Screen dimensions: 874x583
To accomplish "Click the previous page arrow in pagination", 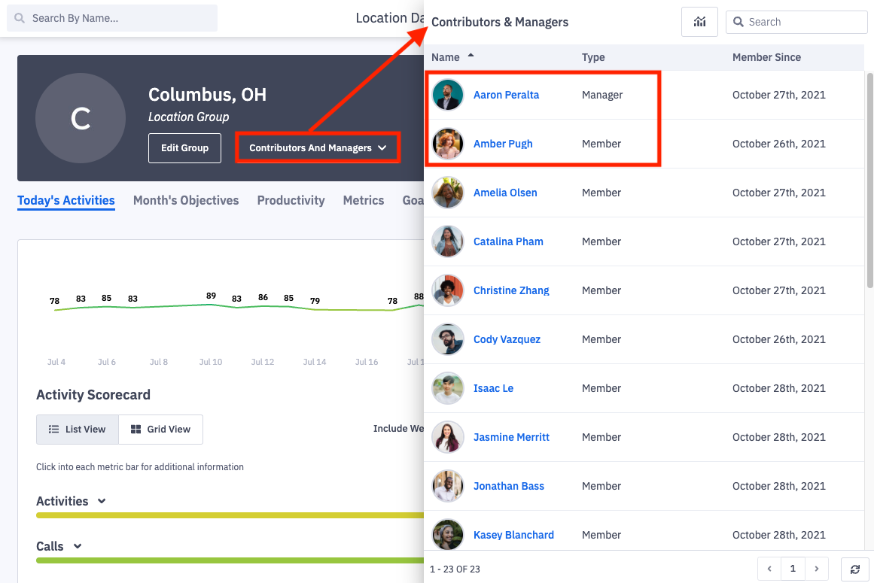I will 769,569.
